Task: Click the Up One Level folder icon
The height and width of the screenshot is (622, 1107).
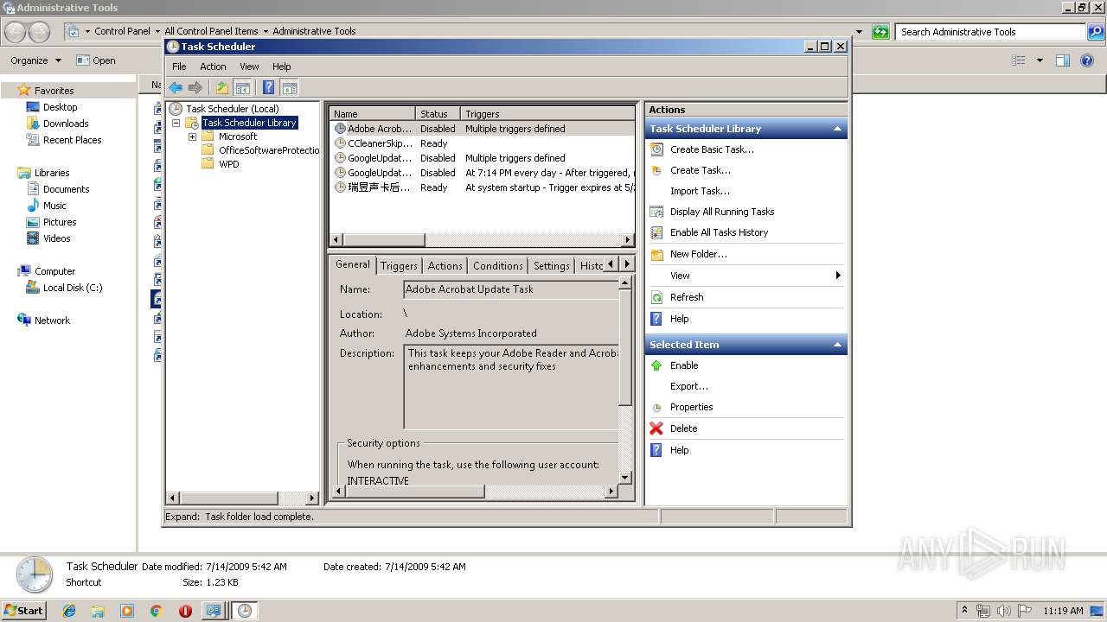Action: [222, 87]
